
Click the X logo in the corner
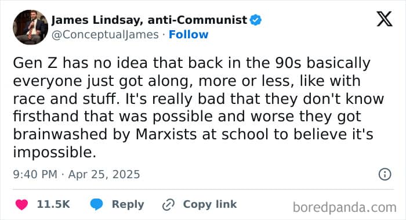[385, 19]
